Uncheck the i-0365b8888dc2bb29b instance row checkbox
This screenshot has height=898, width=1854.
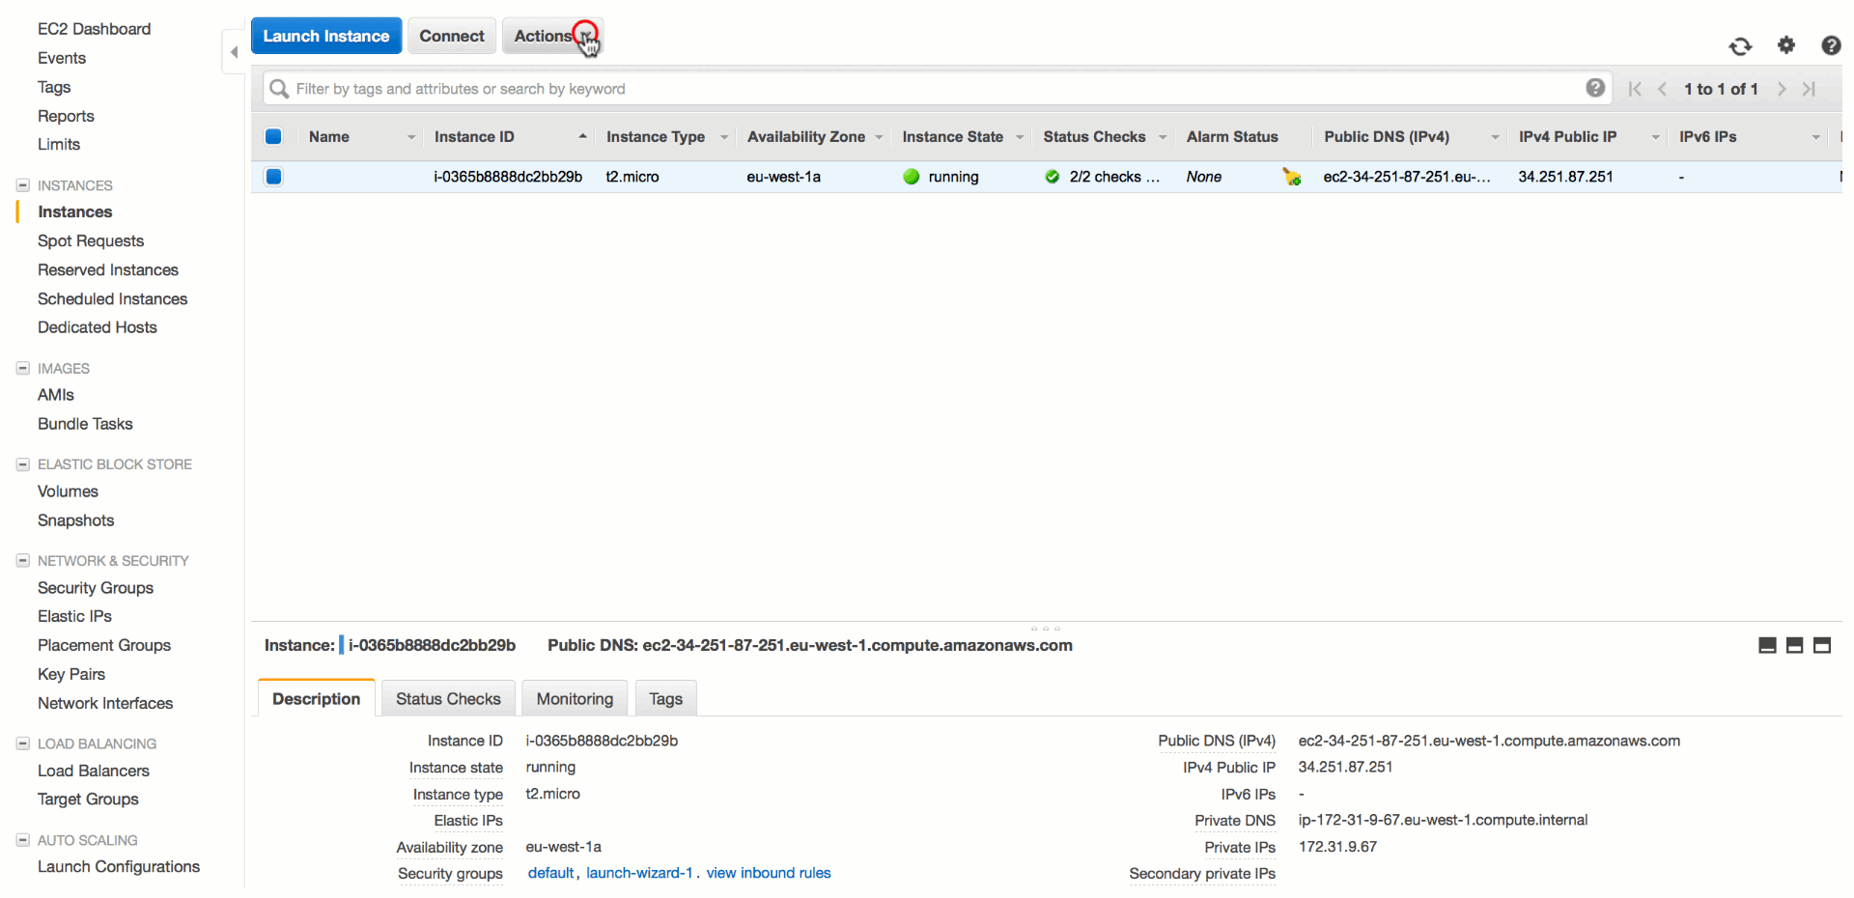pos(273,177)
